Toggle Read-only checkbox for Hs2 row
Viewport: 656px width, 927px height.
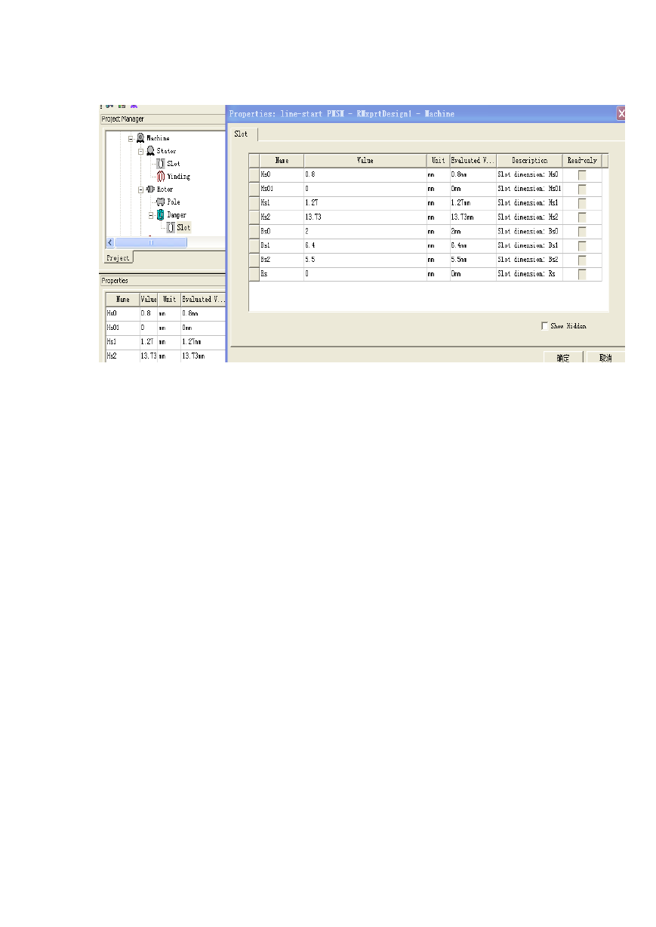[582, 217]
